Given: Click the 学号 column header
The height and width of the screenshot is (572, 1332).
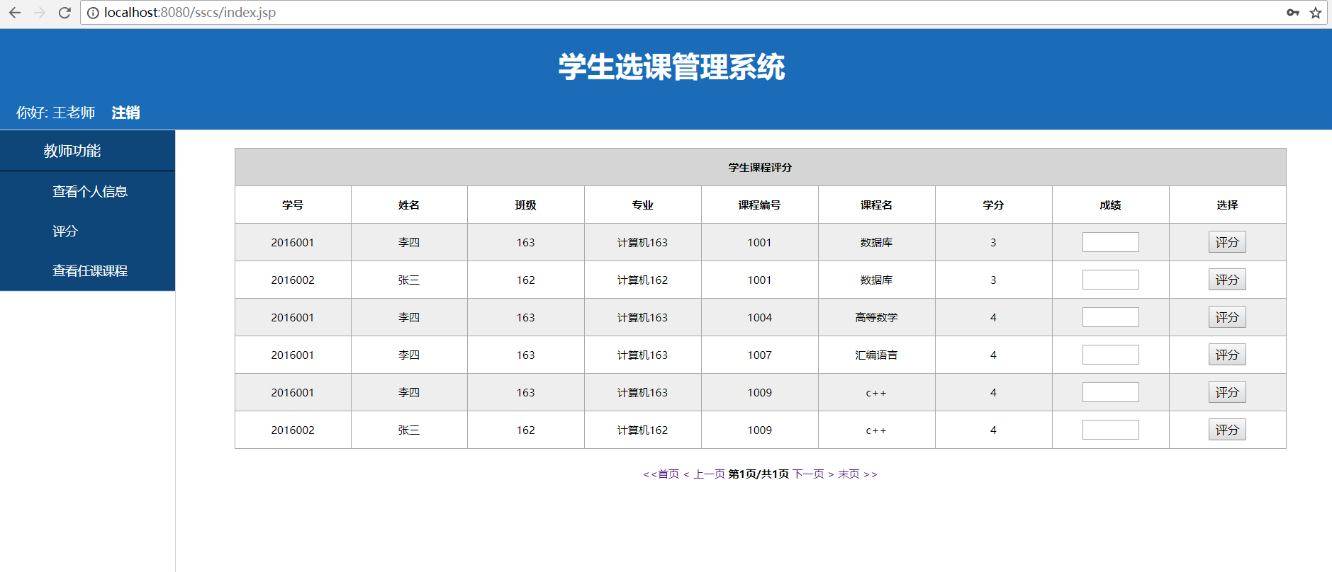Looking at the screenshot, I should (293, 205).
